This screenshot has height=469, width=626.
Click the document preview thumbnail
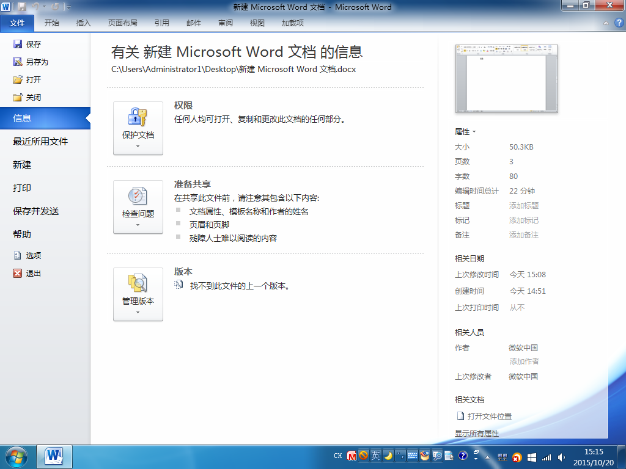tap(506, 79)
